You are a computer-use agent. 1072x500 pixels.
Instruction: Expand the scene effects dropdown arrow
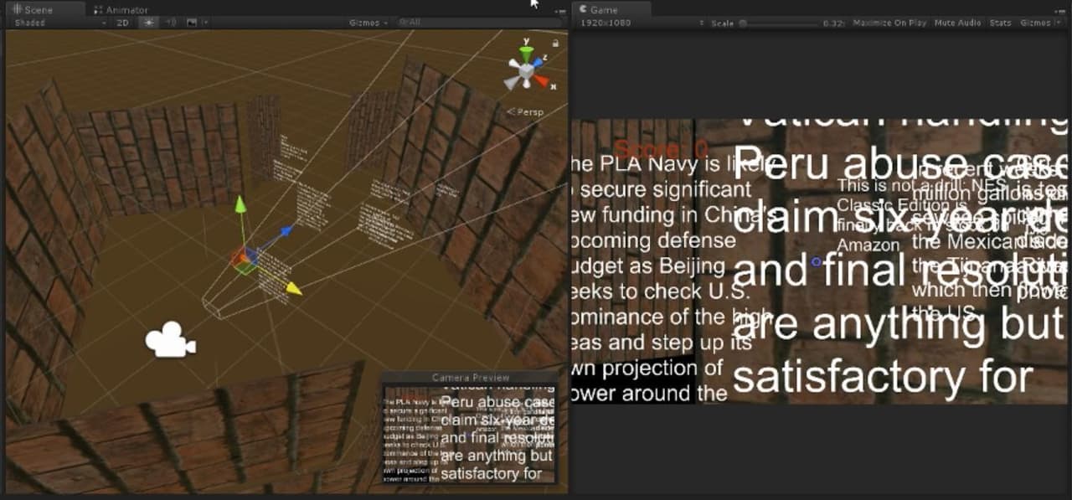click(x=206, y=23)
